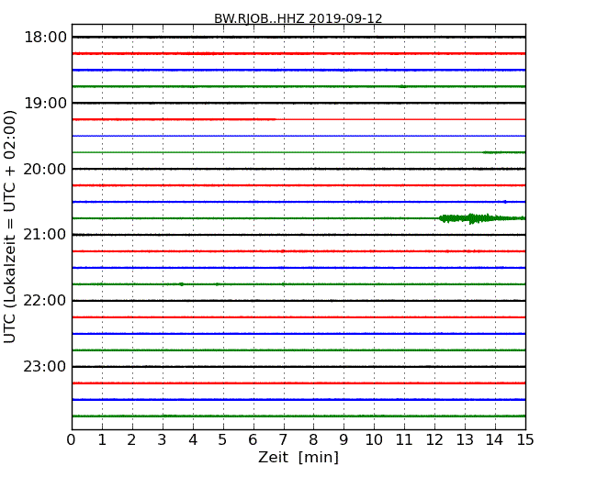Click minute tick label 6 on Zeit axis
Image resolution: width=597 pixels, height=477 pixels.
click(x=253, y=439)
